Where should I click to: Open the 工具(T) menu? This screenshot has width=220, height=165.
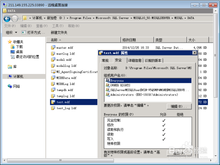(x=58, y=26)
